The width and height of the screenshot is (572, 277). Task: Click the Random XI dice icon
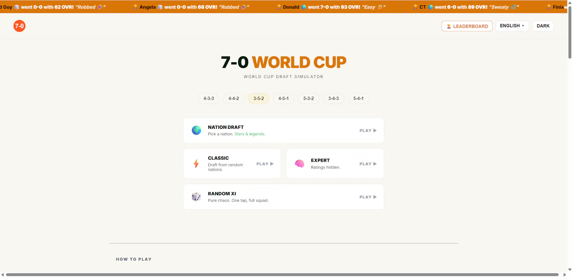click(x=196, y=197)
